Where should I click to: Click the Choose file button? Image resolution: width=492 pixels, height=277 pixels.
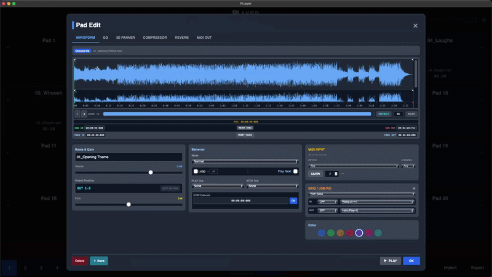(x=82, y=50)
